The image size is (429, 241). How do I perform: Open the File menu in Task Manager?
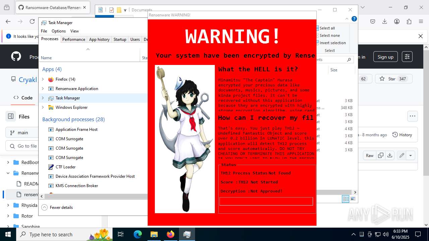(x=44, y=31)
